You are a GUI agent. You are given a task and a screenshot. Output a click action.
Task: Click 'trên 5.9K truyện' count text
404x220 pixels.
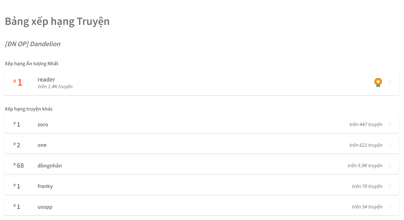pyautogui.click(x=365, y=166)
